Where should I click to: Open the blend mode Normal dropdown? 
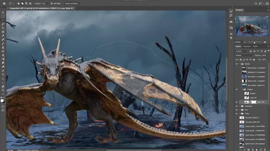(245, 55)
